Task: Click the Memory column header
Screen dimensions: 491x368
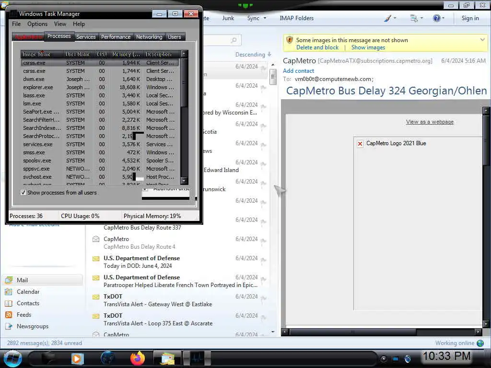Action: 127,54
